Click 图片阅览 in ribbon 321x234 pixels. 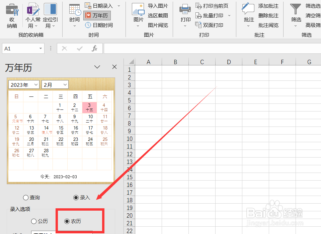tap(158, 25)
